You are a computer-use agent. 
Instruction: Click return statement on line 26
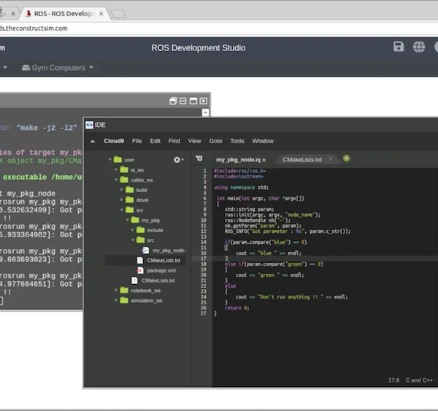click(x=237, y=308)
